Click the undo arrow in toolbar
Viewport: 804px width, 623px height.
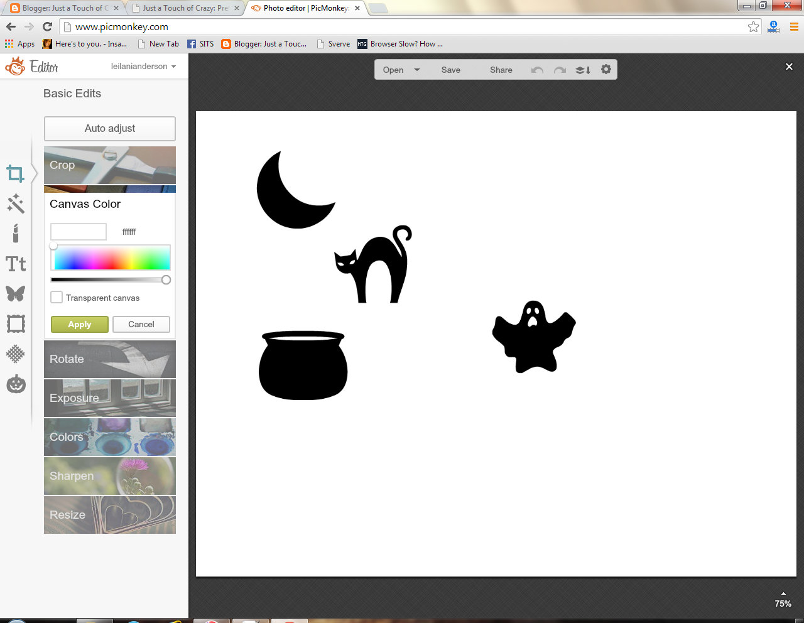537,70
